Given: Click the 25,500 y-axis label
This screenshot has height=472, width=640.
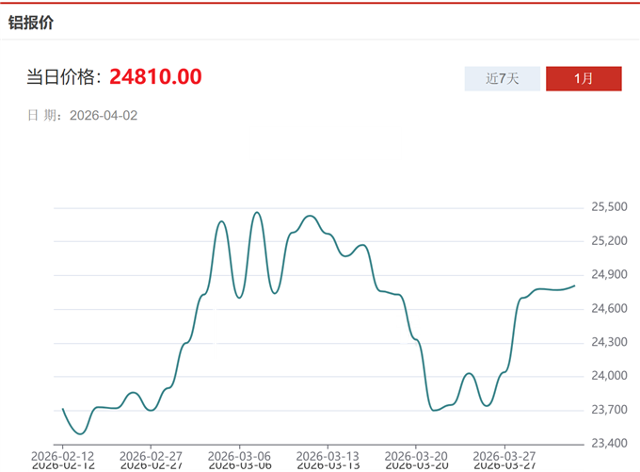Looking at the screenshot, I should coord(609,207).
